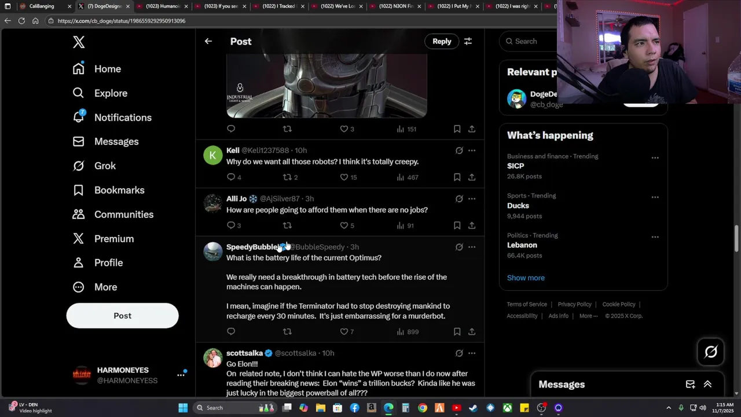The height and width of the screenshot is (417, 741).
Task: Open the @BubbleSpeedy handle link
Action: tap(317, 247)
